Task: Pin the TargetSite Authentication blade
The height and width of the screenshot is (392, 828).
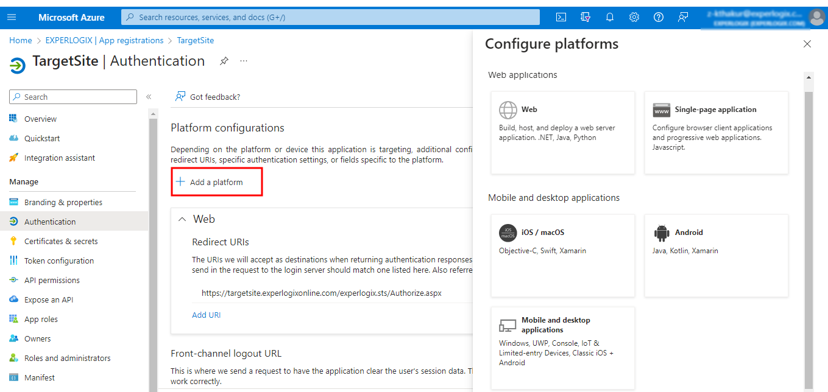Action: click(x=224, y=61)
